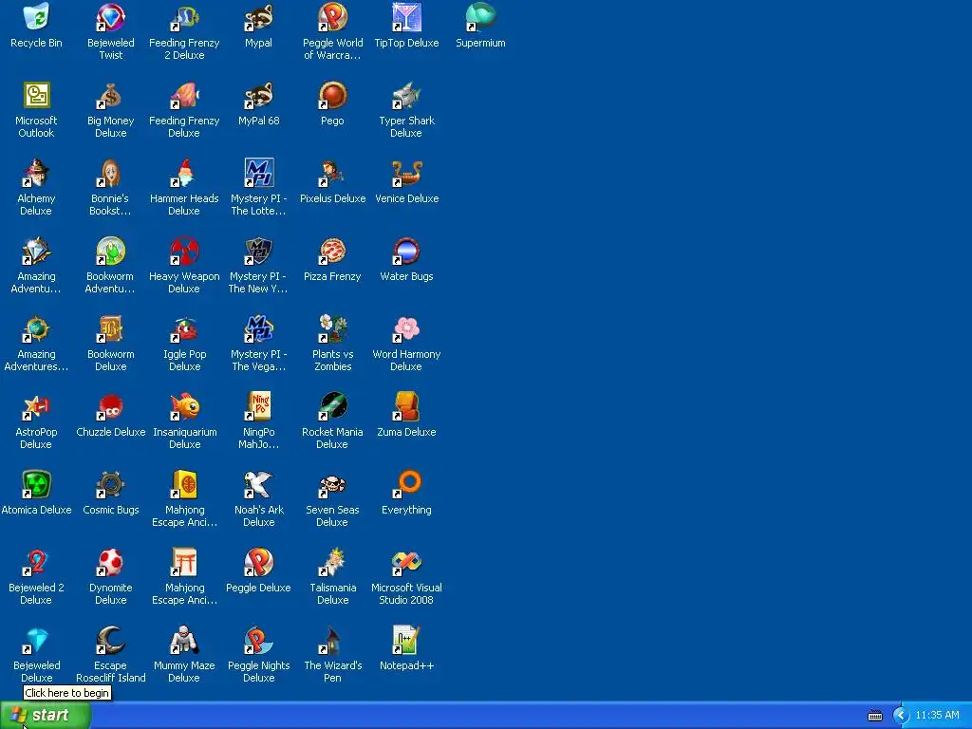This screenshot has width=972, height=729.
Task: Select the Pizza Frenzy icon
Action: point(332,251)
